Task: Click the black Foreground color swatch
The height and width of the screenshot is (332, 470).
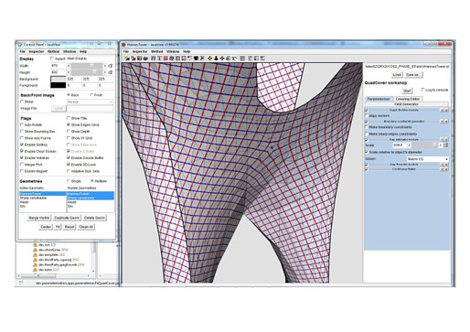Action: click(x=58, y=85)
